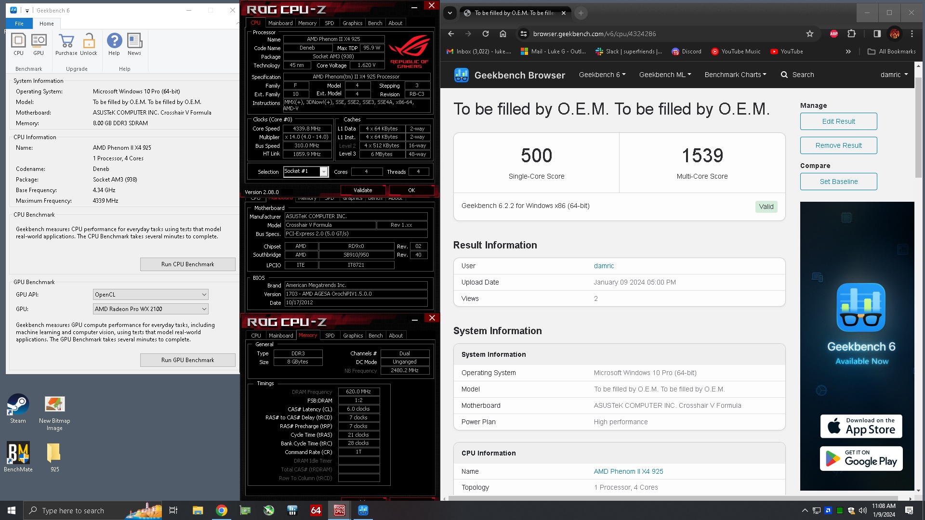Open Graphics tab in bottom CPU-Z window

point(353,336)
